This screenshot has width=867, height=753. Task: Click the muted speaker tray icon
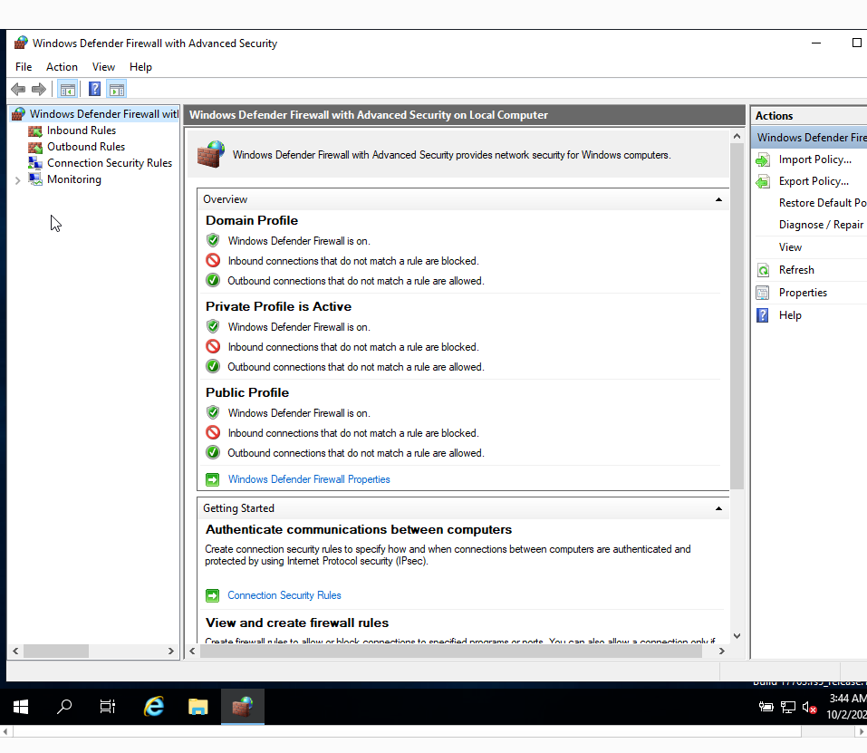[x=810, y=707]
